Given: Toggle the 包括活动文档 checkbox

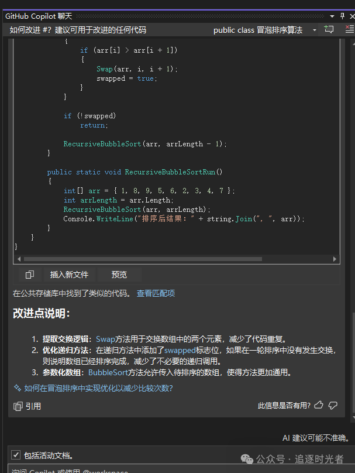Looking at the screenshot, I should tap(16, 455).
